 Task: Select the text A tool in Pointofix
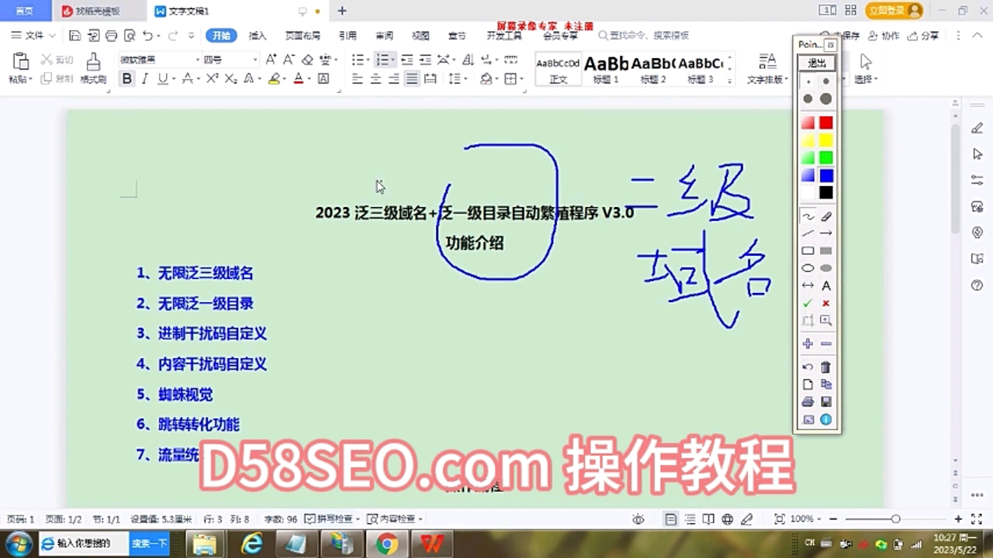click(x=826, y=286)
